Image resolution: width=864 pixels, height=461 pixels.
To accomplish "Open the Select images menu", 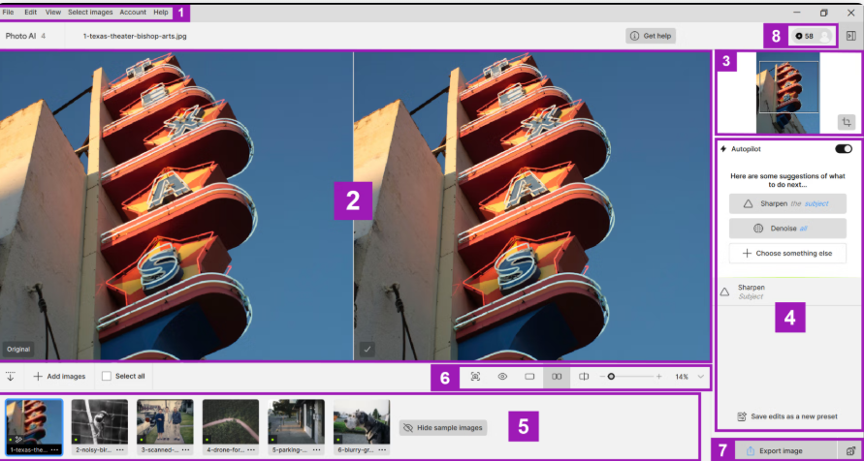I will point(90,12).
